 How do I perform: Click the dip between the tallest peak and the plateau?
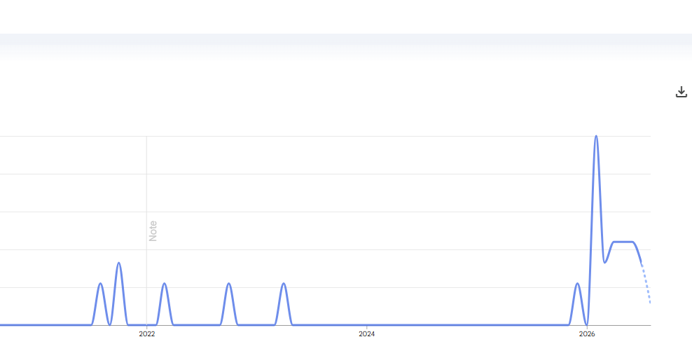[605, 262]
